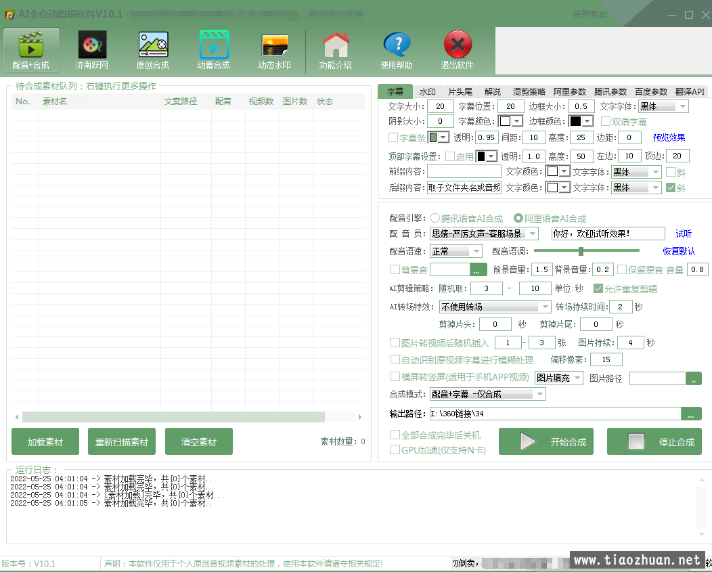This screenshot has height=572, width=712.
Task: Browse for 背景音 file with ... button
Action: pyautogui.click(x=478, y=270)
